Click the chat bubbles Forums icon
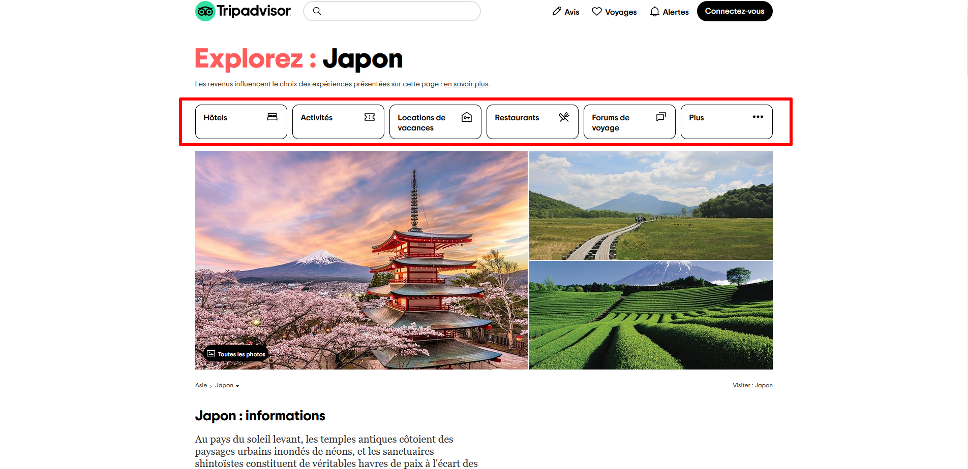Image resolution: width=968 pixels, height=469 pixels. tap(661, 117)
